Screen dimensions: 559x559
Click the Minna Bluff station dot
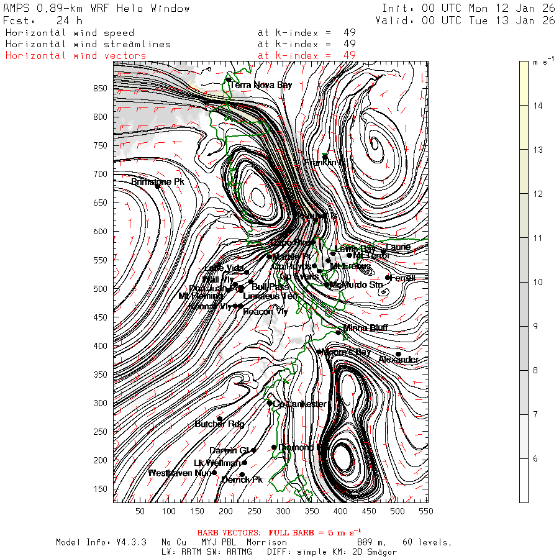(339, 332)
